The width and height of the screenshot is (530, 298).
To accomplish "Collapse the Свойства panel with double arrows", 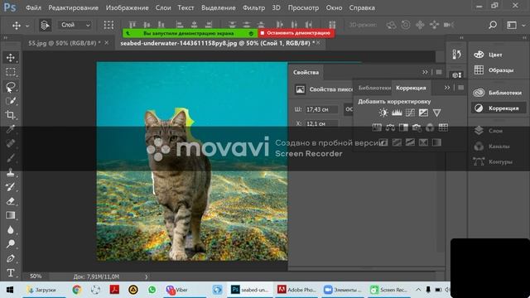I will tap(425, 72).
